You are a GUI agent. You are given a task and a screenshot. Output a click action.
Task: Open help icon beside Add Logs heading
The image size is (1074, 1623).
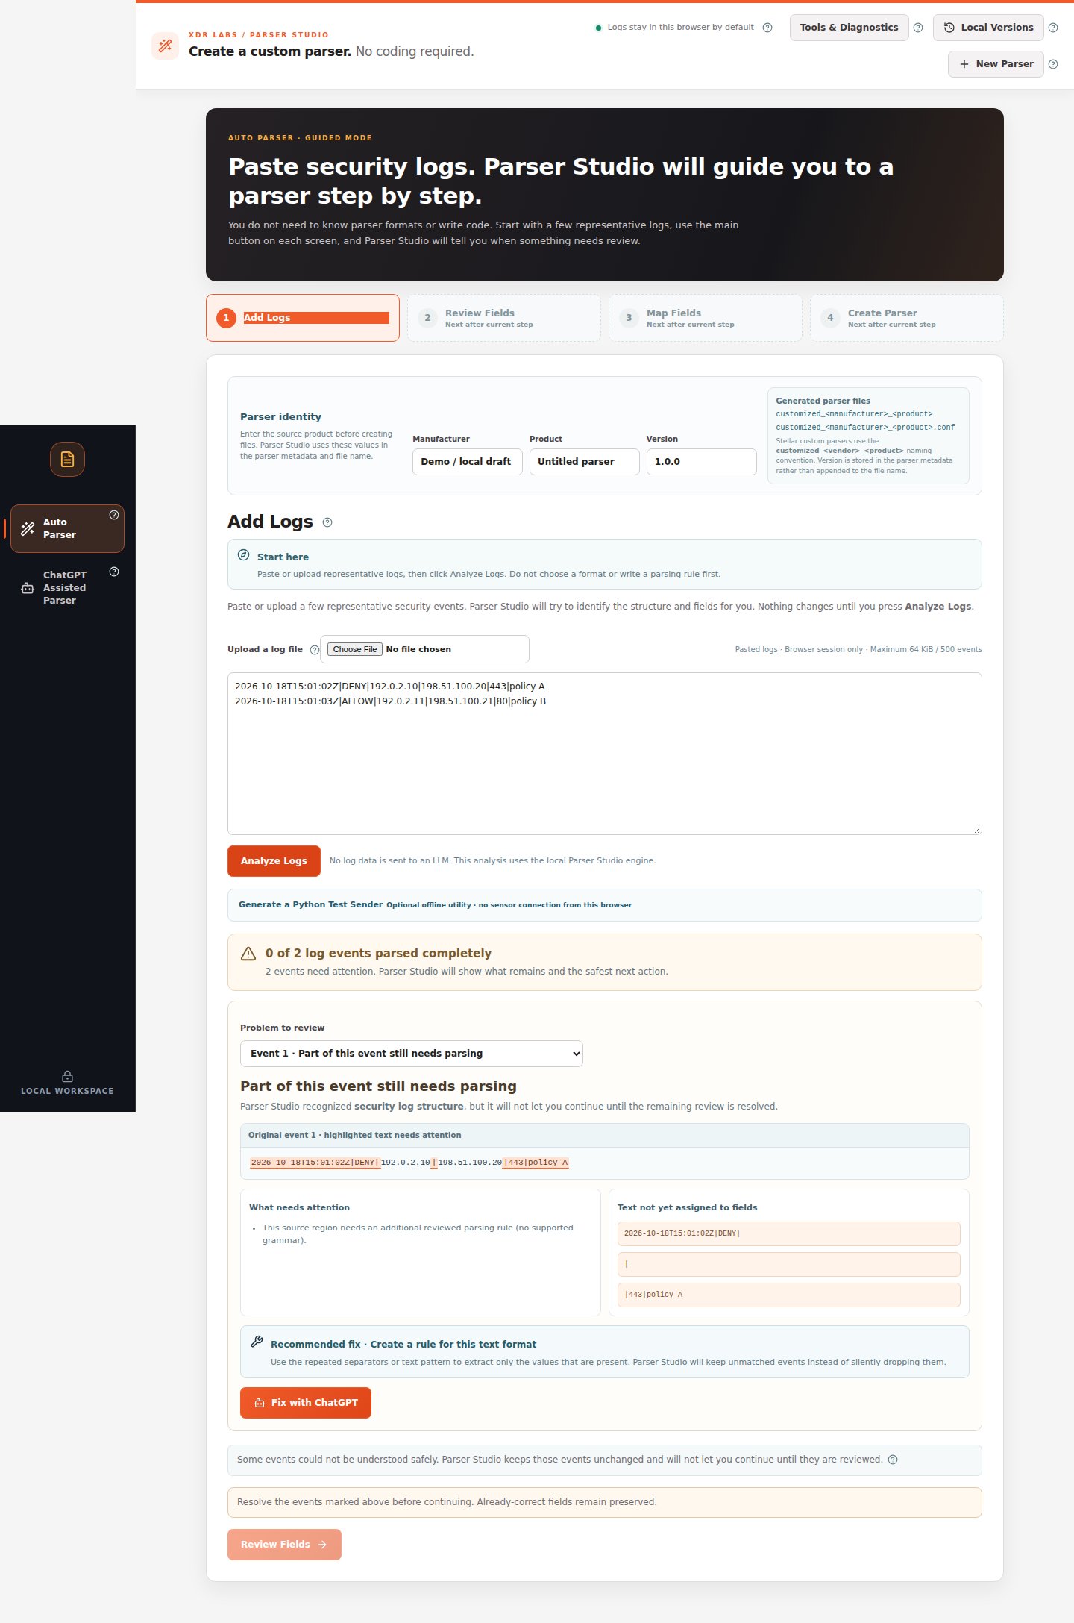327,522
